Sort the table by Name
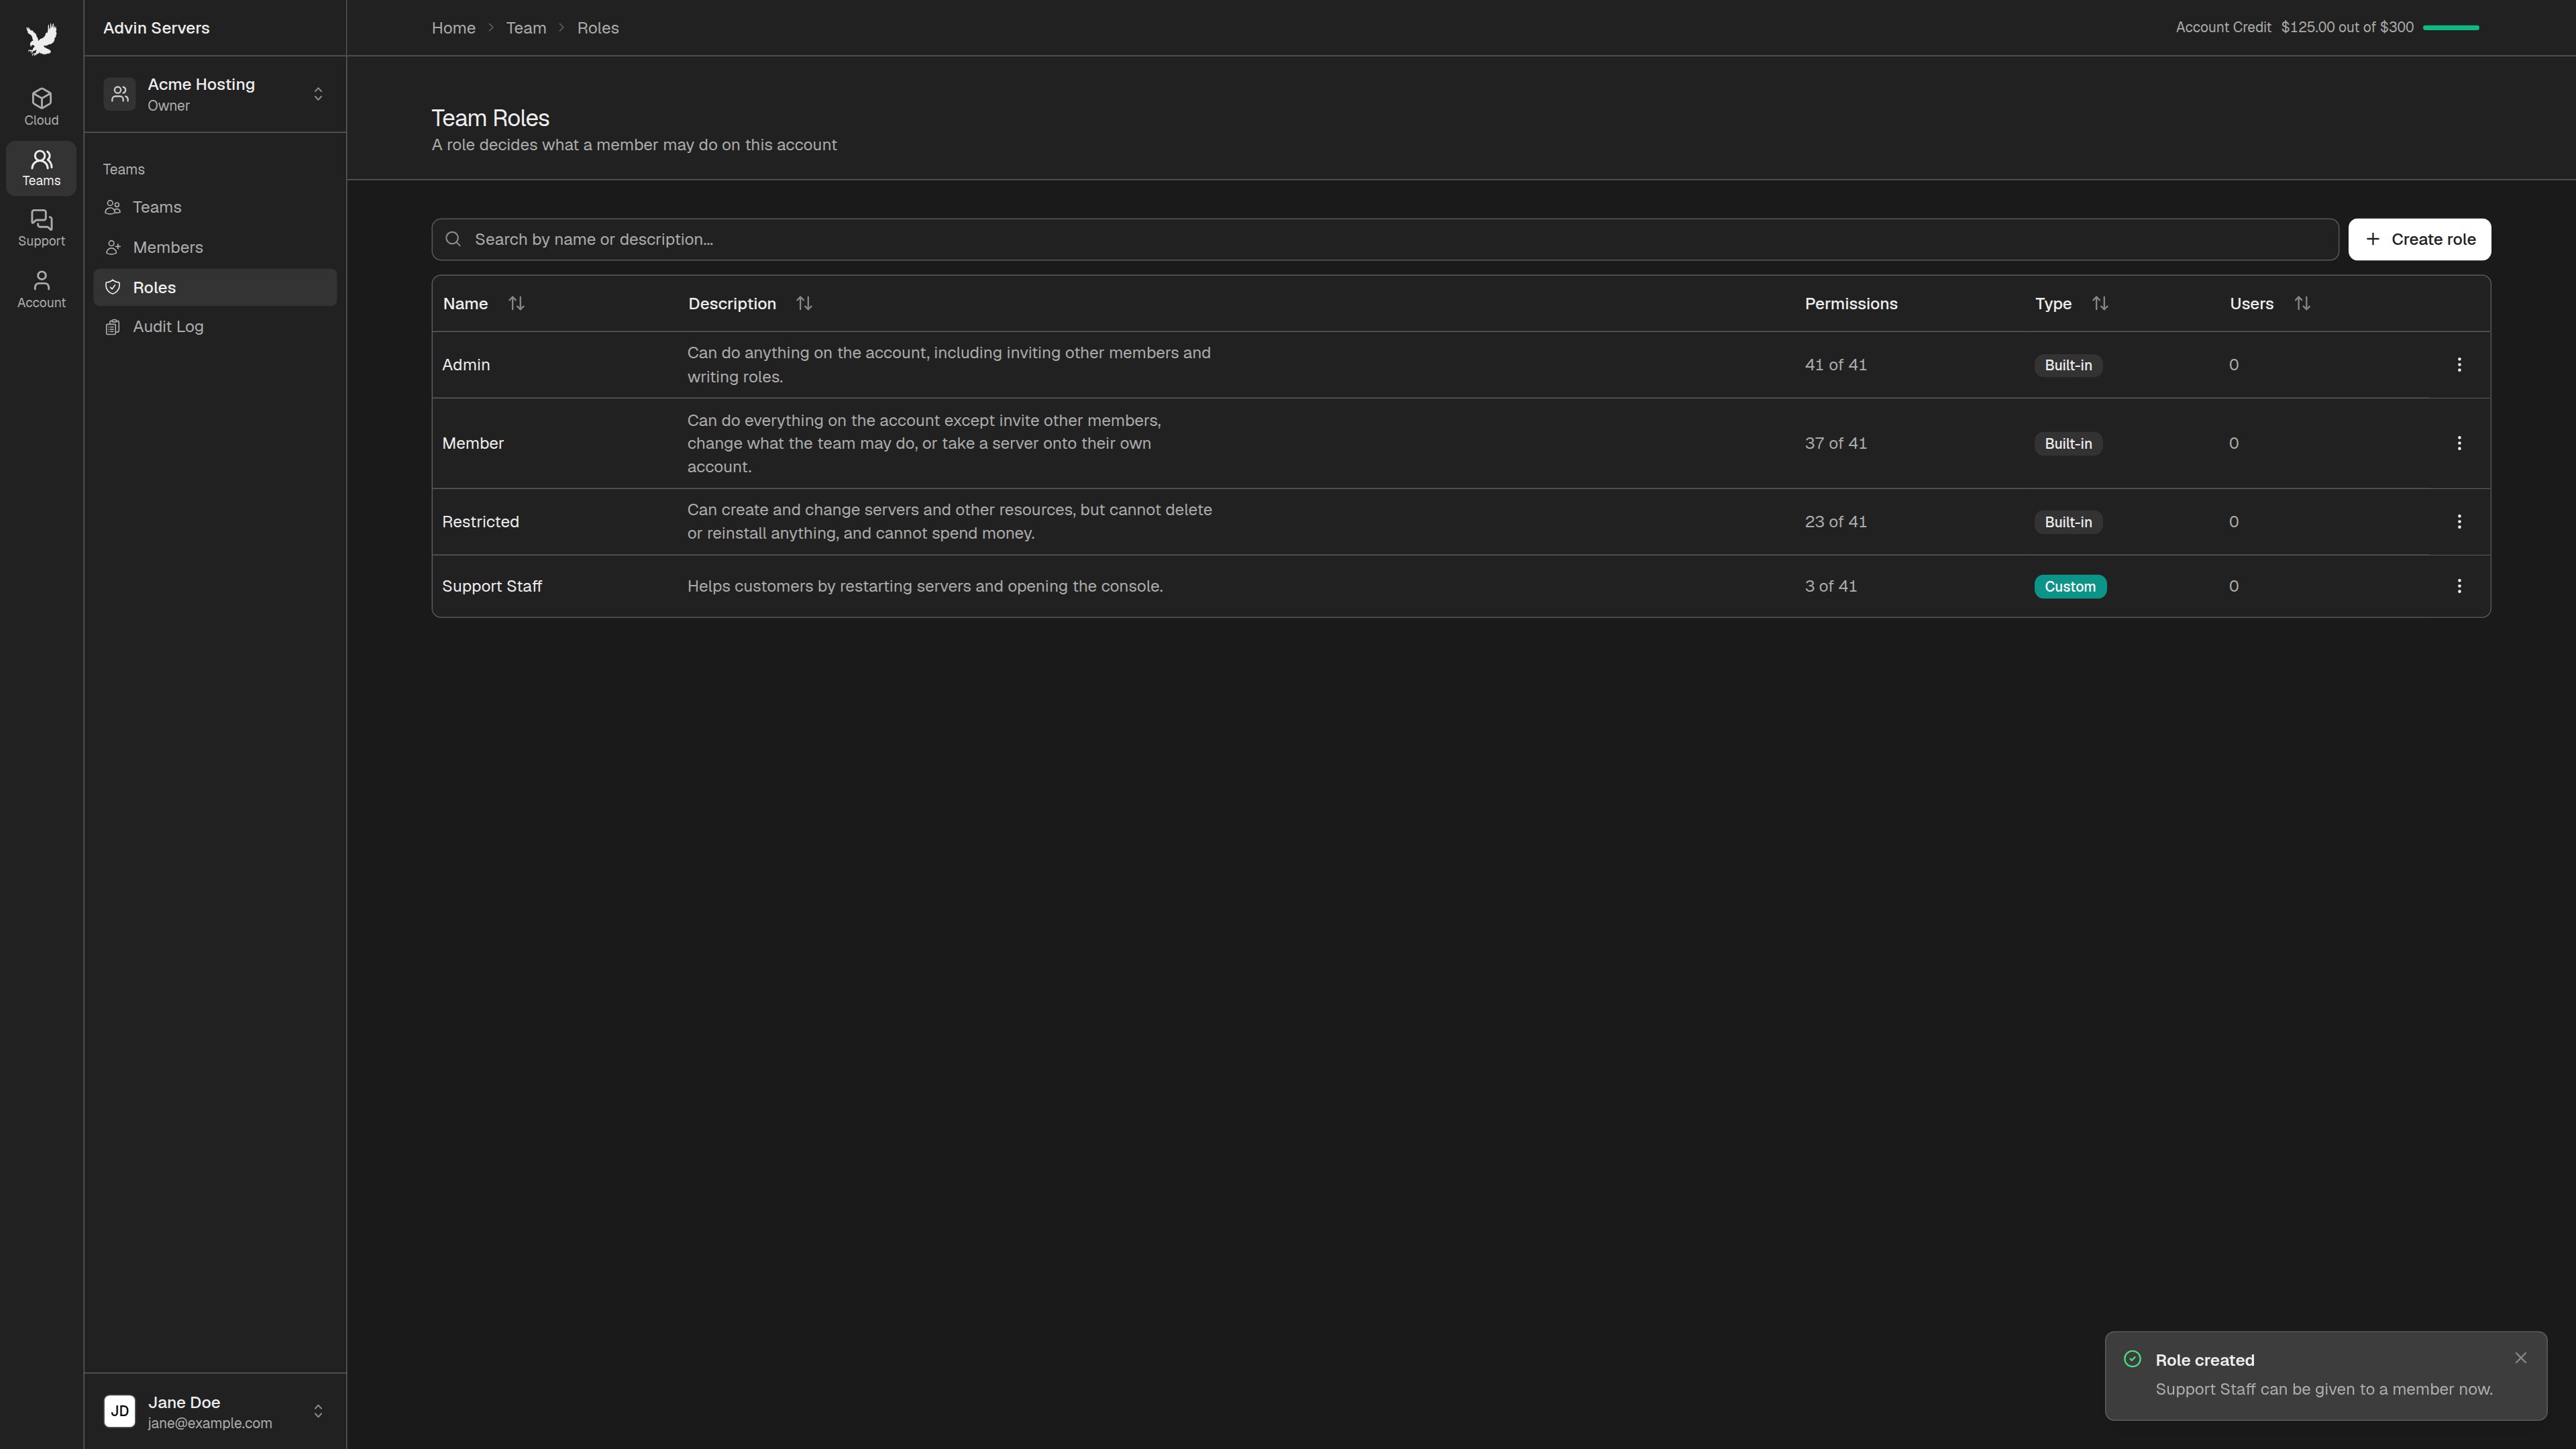 pyautogui.click(x=516, y=303)
